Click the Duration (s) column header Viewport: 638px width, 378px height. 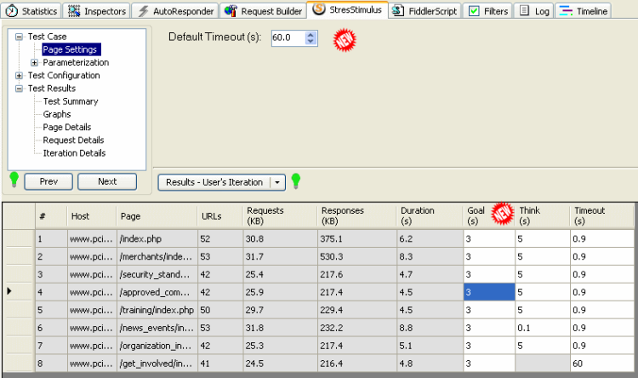pos(430,216)
